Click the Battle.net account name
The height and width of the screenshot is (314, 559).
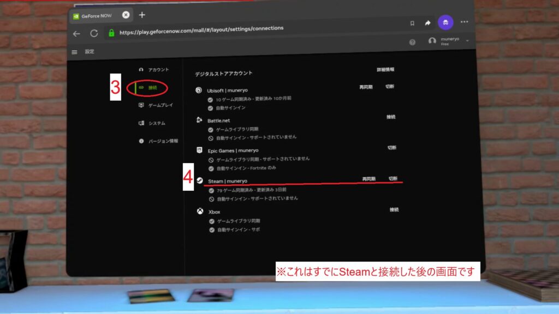[218, 120]
